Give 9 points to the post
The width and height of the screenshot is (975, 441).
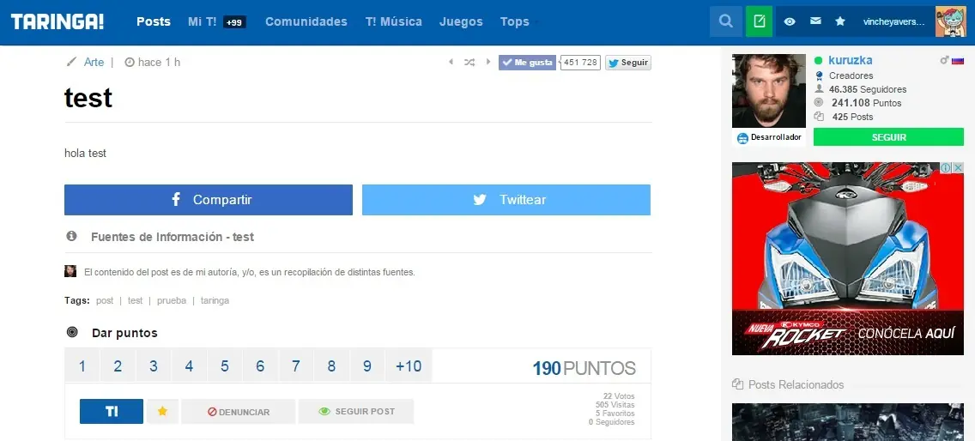(366, 365)
